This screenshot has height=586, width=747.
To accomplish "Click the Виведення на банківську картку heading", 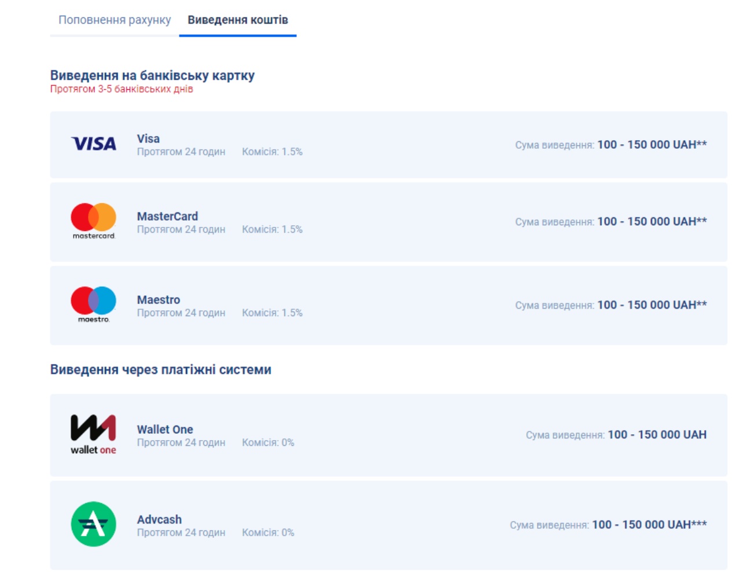I will coord(152,75).
